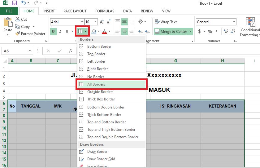Viewport: 260px width, 168px height.
Task: Click Merge & Center button
Action: pos(171,31)
